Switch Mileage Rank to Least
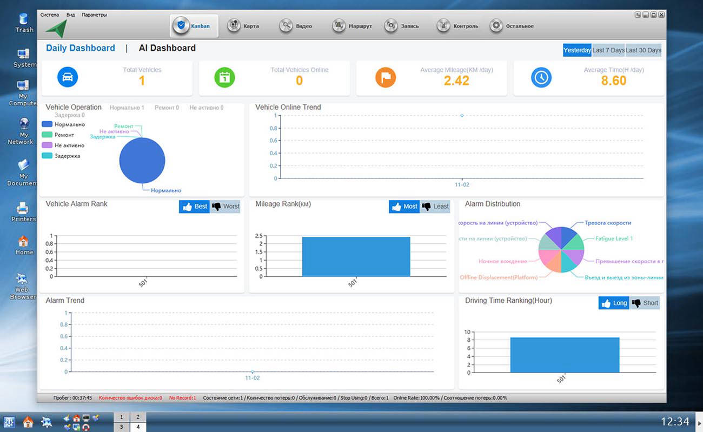 435,207
